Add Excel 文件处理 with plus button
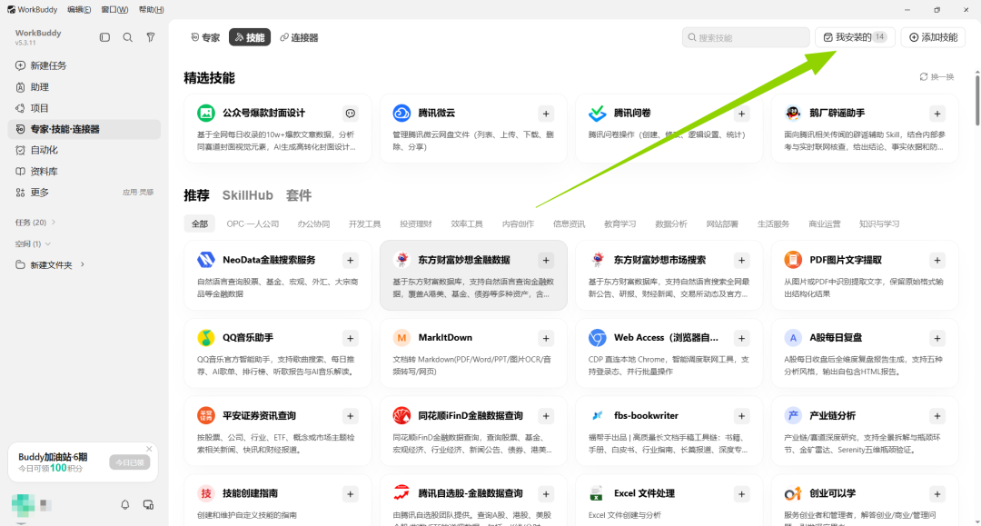The height and width of the screenshot is (526, 981). pyautogui.click(x=741, y=494)
